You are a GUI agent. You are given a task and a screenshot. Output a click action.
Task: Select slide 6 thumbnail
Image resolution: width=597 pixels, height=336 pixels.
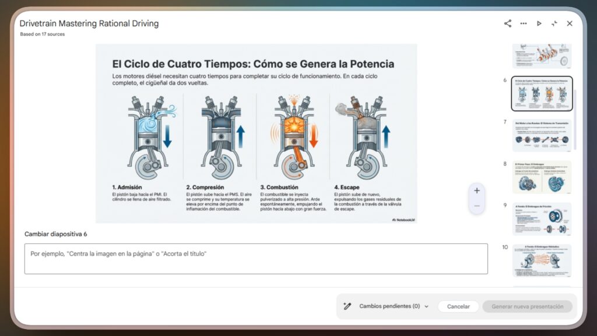[x=542, y=93]
